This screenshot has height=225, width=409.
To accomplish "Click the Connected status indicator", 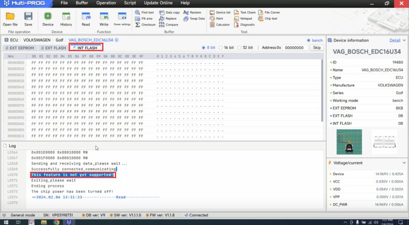I will [196, 215].
